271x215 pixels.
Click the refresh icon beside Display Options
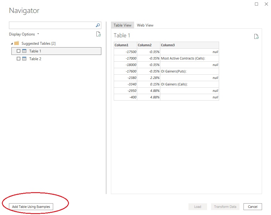98,34
